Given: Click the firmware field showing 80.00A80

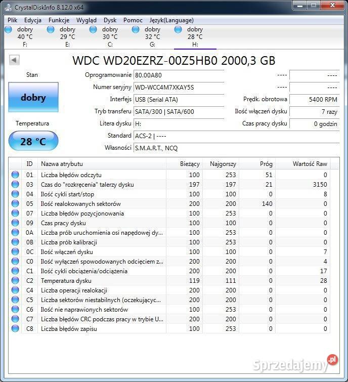Looking at the screenshot, I should 179,75.
